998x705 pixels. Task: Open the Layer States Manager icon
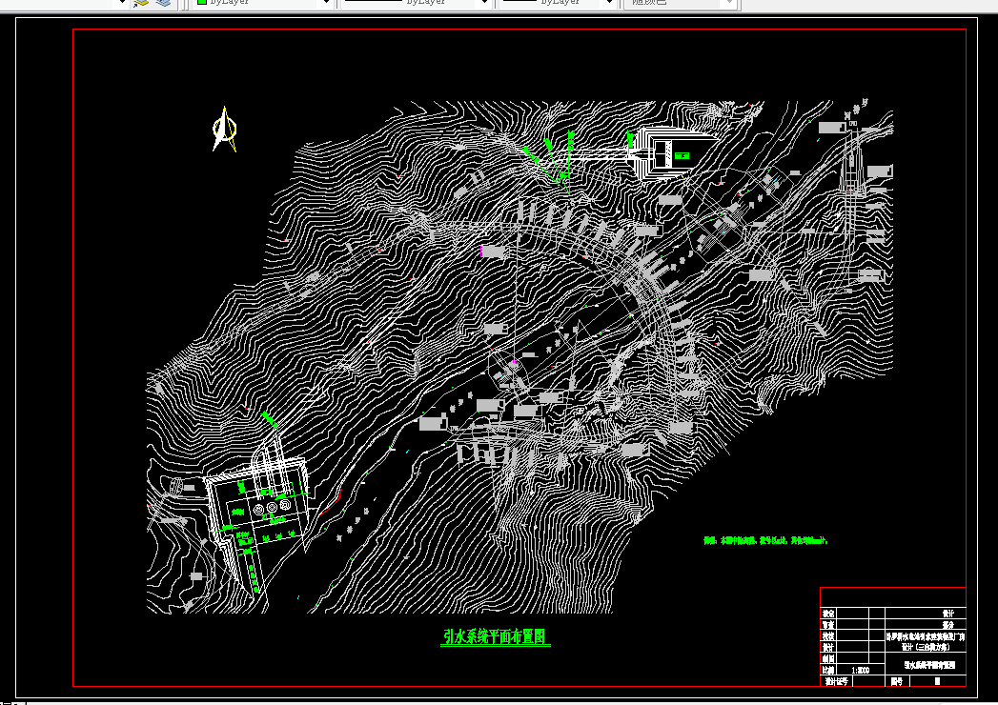coord(141,3)
